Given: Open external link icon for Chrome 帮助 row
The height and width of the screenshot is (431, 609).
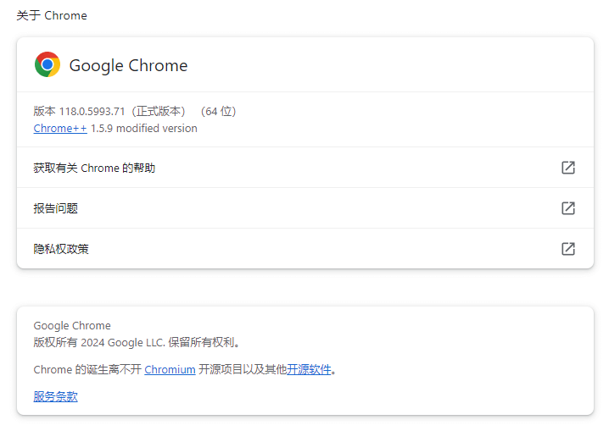Looking at the screenshot, I should click(568, 168).
